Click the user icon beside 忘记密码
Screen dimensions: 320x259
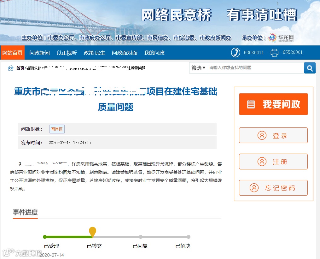254,188
